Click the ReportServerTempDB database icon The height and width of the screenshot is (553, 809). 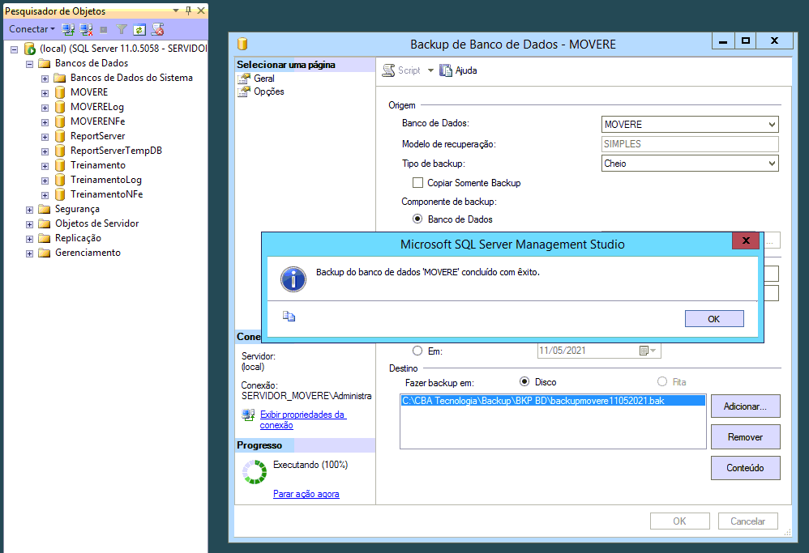60,151
